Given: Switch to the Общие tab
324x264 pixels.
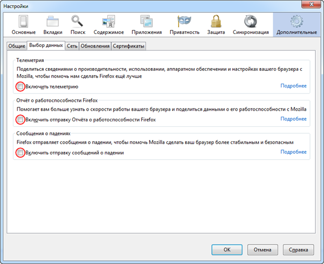Looking at the screenshot, I should click(17, 46).
